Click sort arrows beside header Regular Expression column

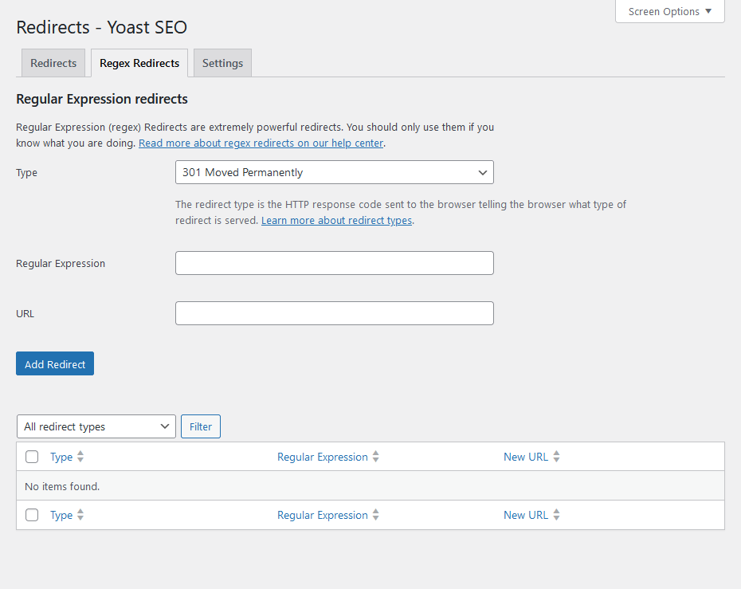pos(376,457)
